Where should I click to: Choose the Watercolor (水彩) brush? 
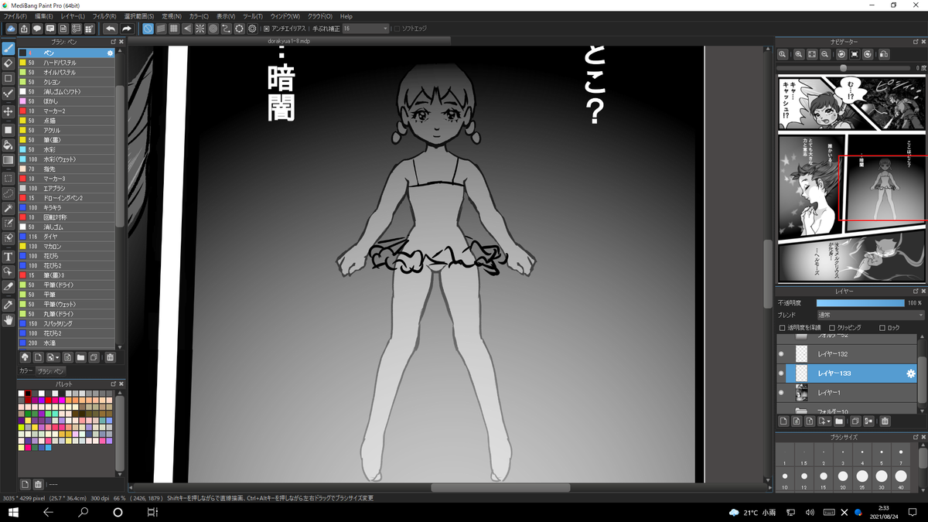pos(67,149)
